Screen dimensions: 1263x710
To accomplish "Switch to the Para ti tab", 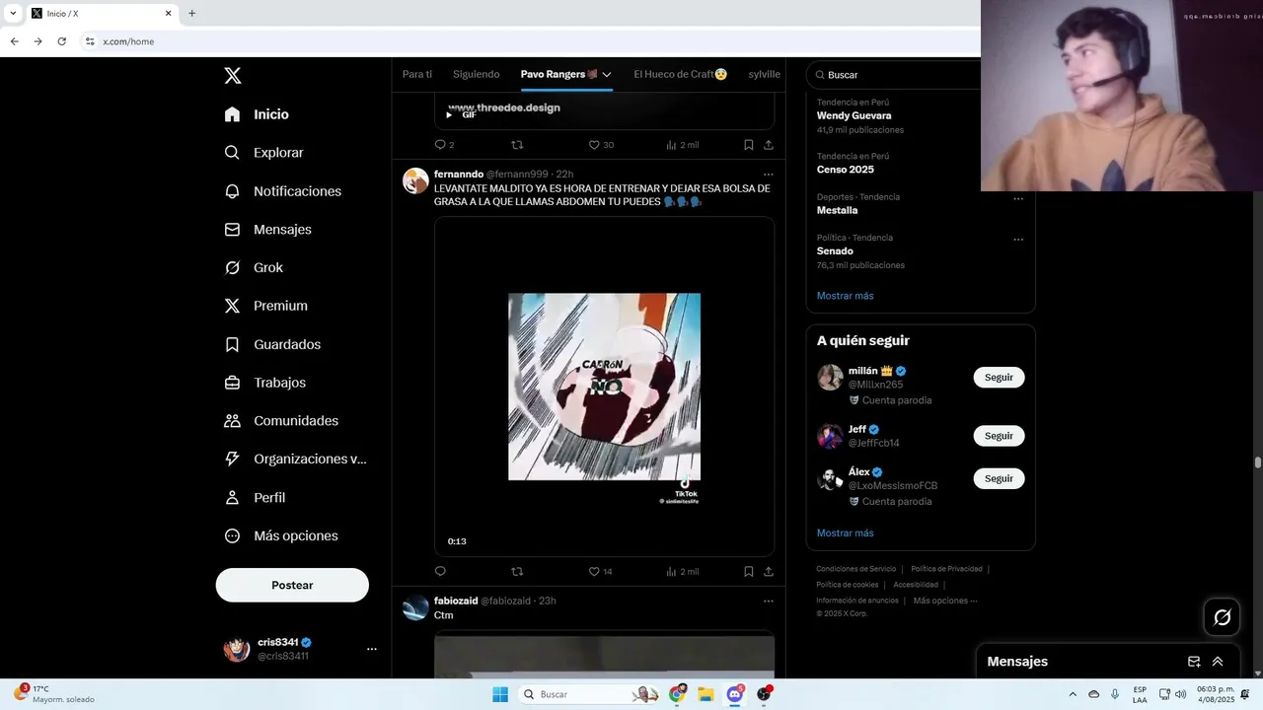I will [417, 74].
